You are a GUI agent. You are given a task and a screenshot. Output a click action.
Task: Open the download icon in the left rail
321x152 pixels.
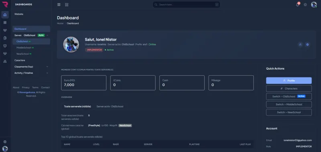5,61
